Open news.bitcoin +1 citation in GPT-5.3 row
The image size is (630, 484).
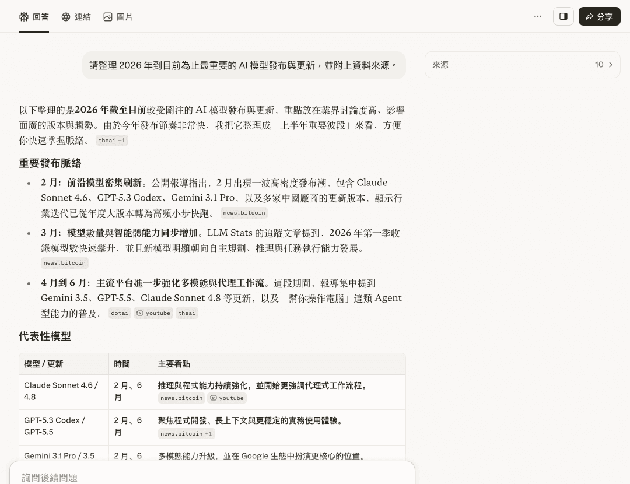click(187, 434)
